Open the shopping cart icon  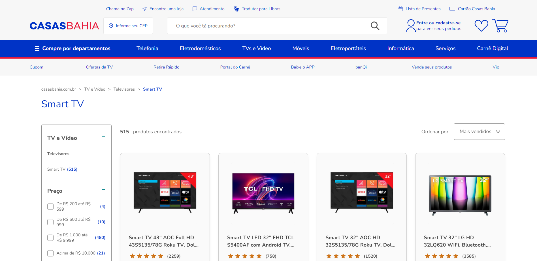click(x=500, y=25)
